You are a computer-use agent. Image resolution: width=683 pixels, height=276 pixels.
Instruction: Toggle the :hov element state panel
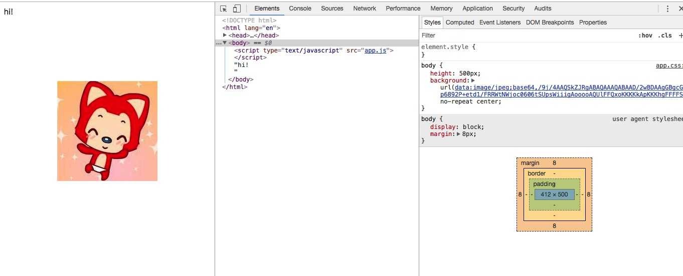click(x=645, y=35)
